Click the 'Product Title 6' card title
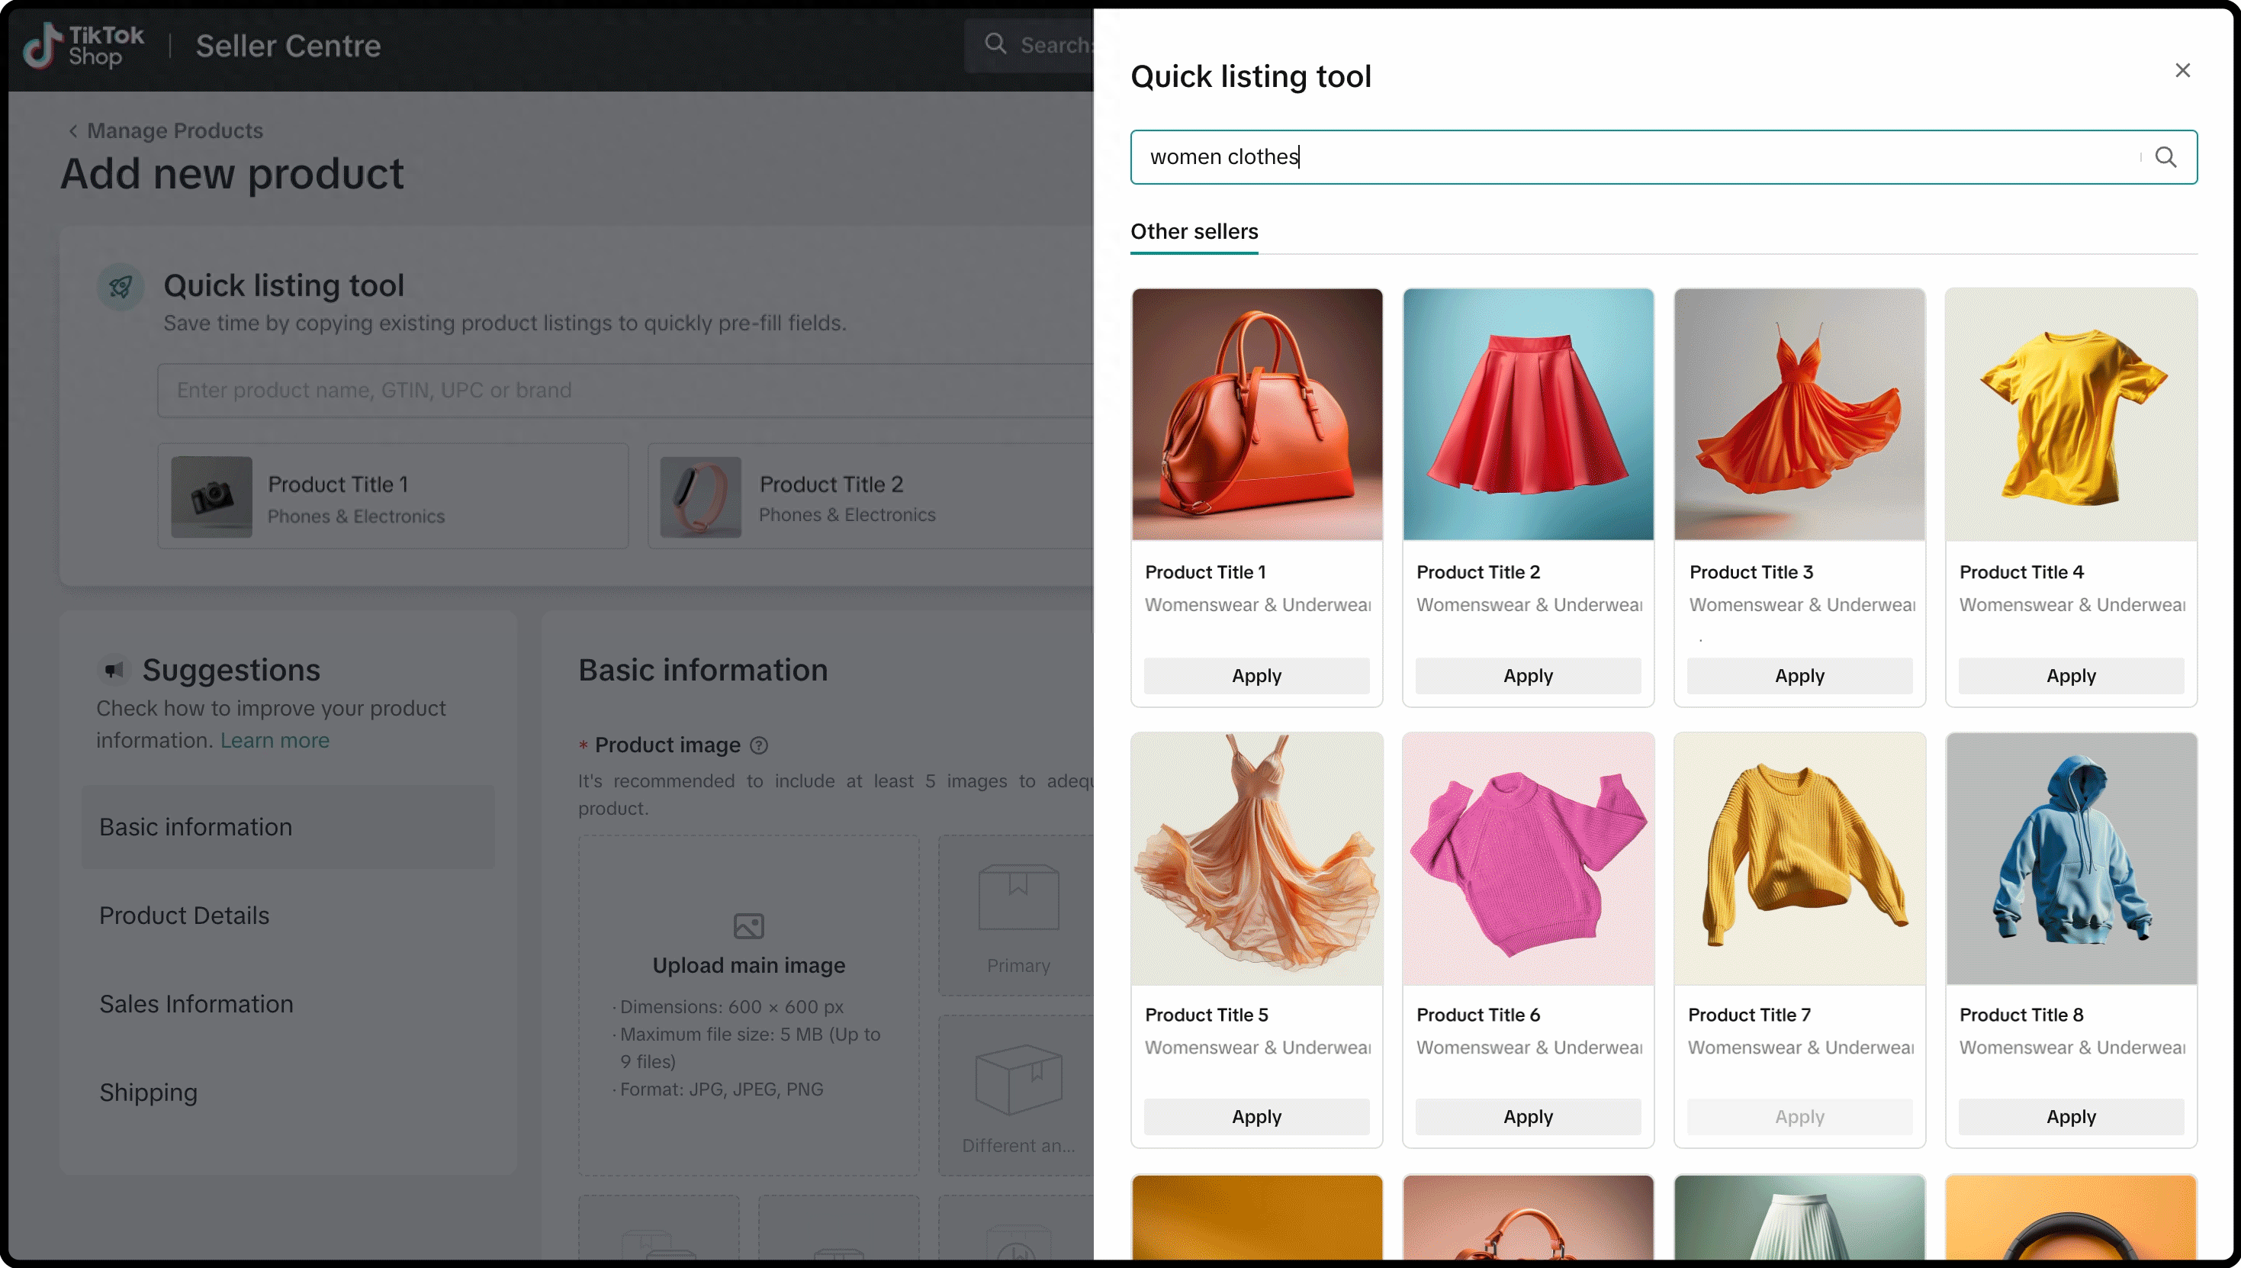This screenshot has width=2241, height=1268. point(1477,1015)
